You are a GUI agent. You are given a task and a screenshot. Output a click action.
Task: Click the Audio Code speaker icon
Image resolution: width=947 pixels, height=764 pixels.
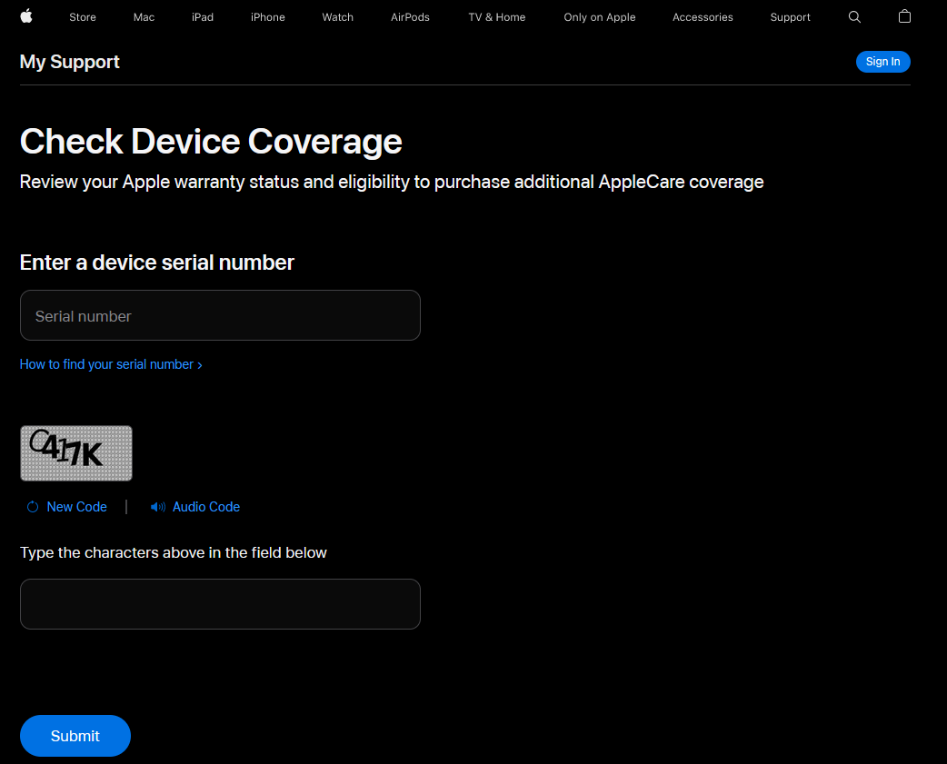tap(158, 507)
